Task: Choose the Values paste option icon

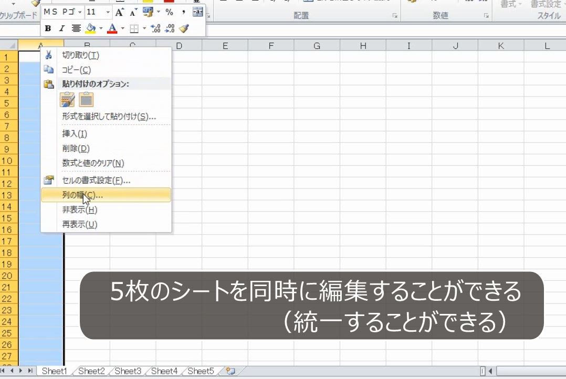Action: tap(86, 99)
